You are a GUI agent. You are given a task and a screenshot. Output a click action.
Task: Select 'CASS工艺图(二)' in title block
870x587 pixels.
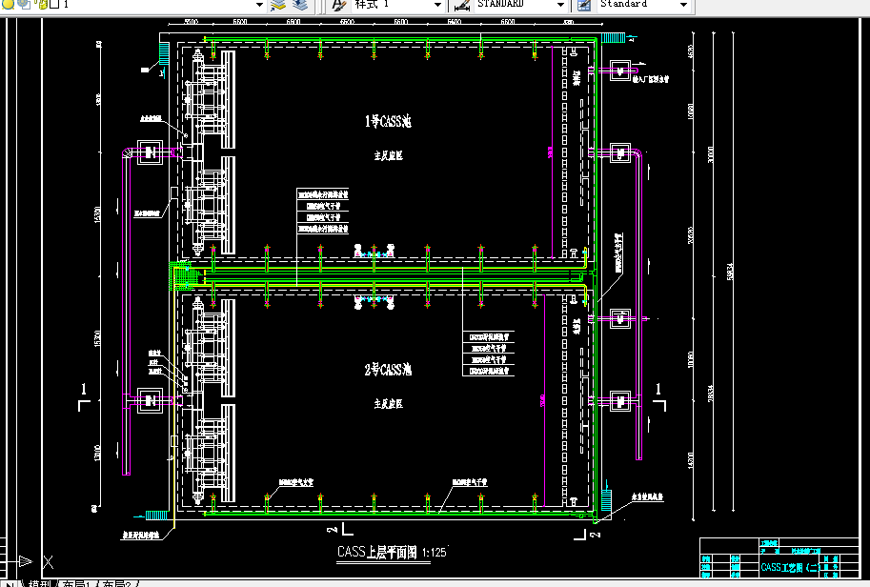[791, 567]
